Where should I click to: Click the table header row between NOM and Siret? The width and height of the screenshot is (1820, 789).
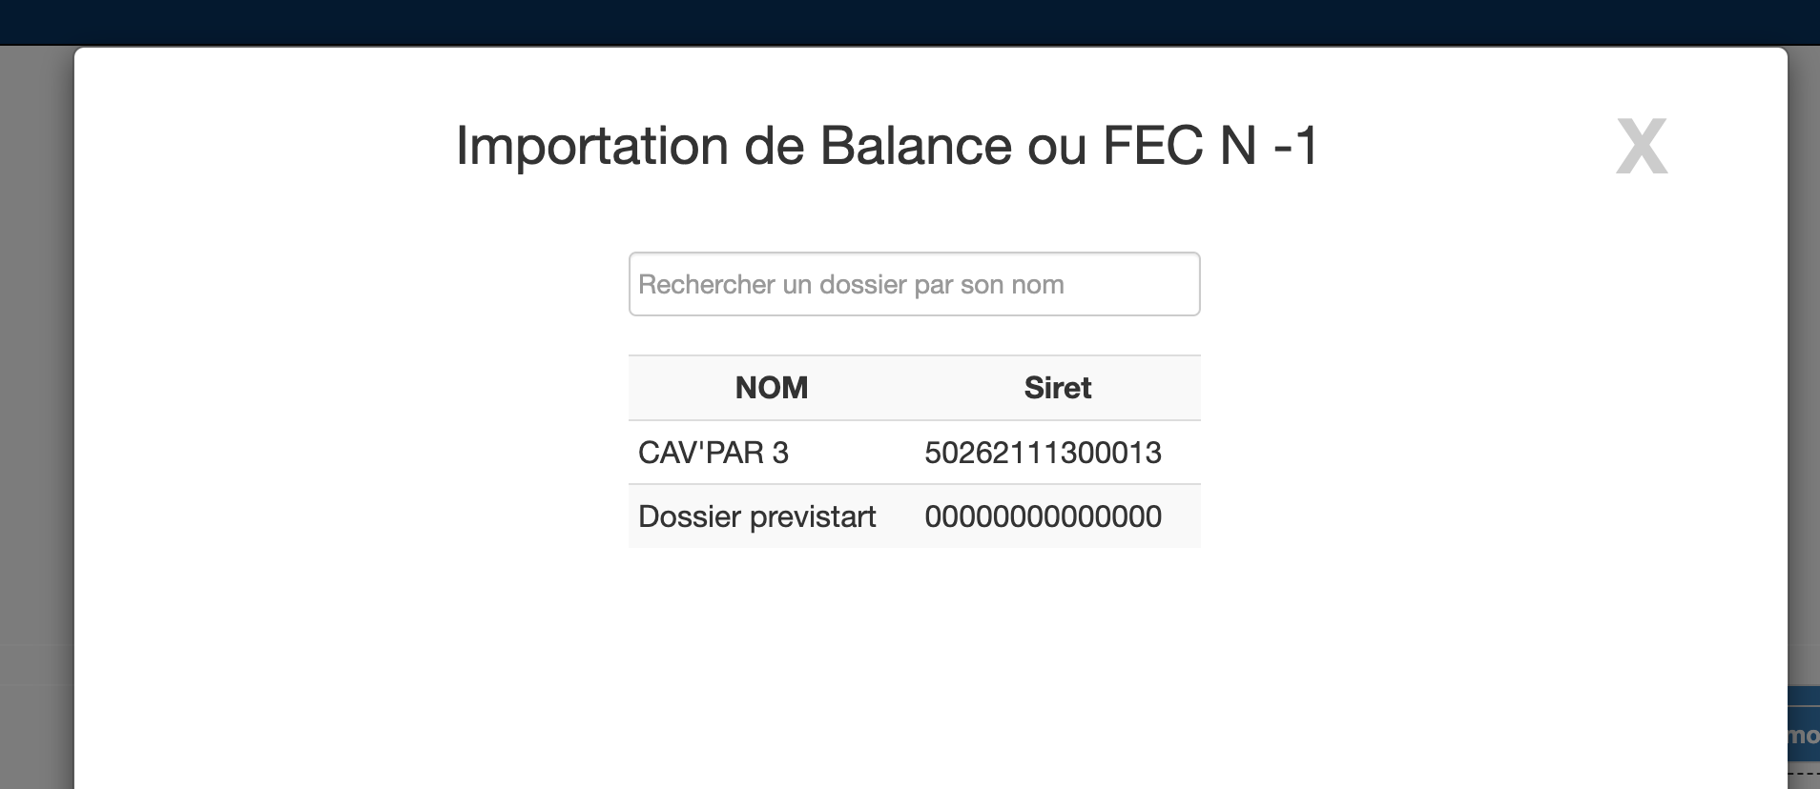point(914,388)
